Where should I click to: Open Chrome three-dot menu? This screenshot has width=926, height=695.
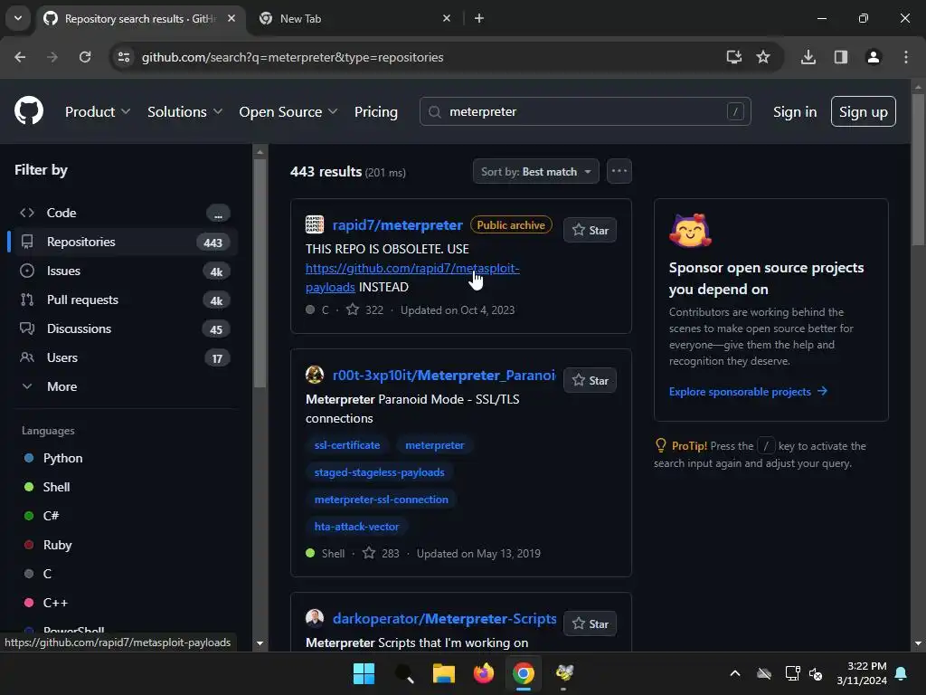coord(906,57)
